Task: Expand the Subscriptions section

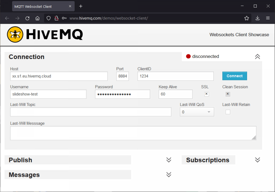Action: 257,160
